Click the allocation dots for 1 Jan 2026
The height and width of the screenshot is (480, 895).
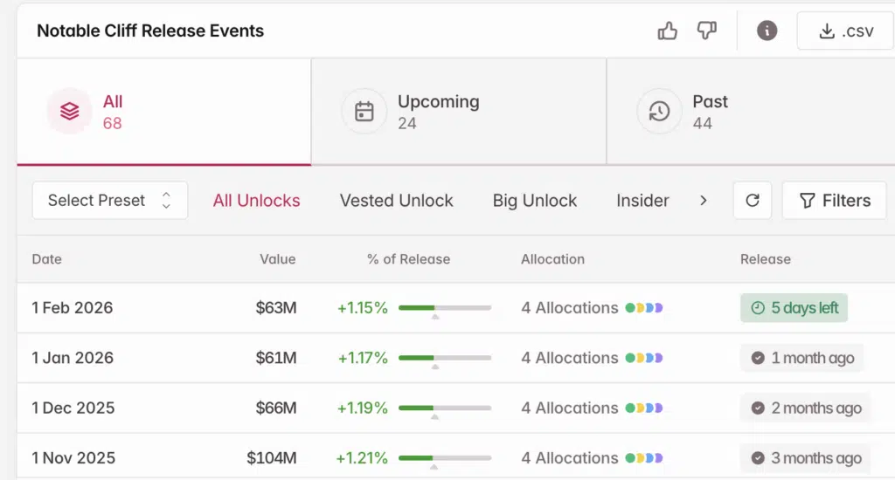click(644, 358)
